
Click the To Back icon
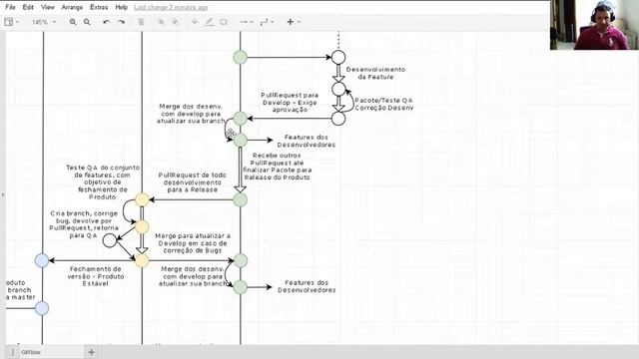click(175, 22)
